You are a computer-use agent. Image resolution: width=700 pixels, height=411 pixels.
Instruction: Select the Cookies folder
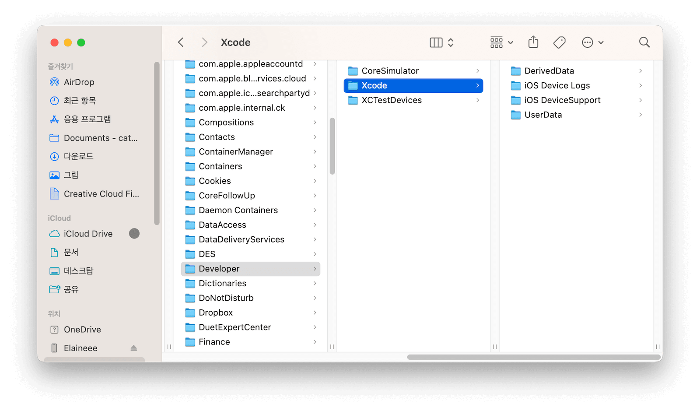coord(250,181)
